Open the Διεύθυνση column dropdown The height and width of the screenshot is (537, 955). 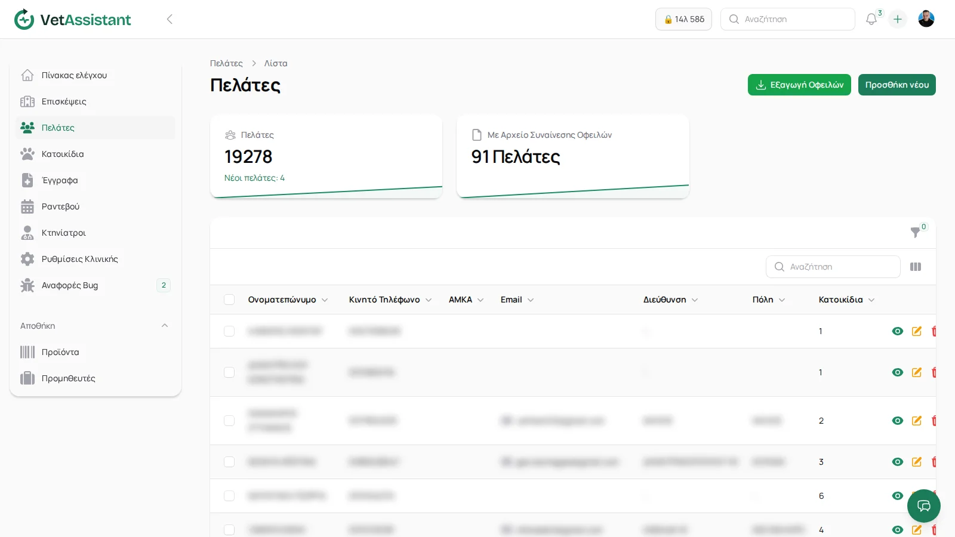click(695, 300)
